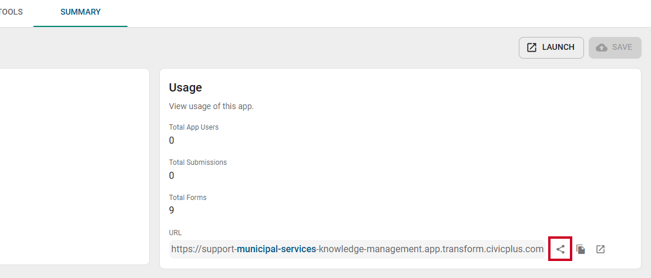
Task: Click the share icon beside the URL
Action: 561,249
